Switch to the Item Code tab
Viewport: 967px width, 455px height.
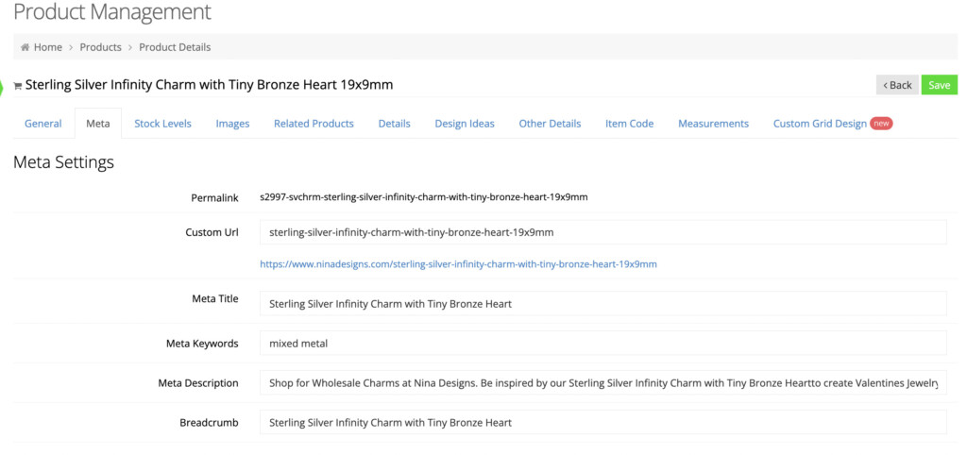coord(629,124)
